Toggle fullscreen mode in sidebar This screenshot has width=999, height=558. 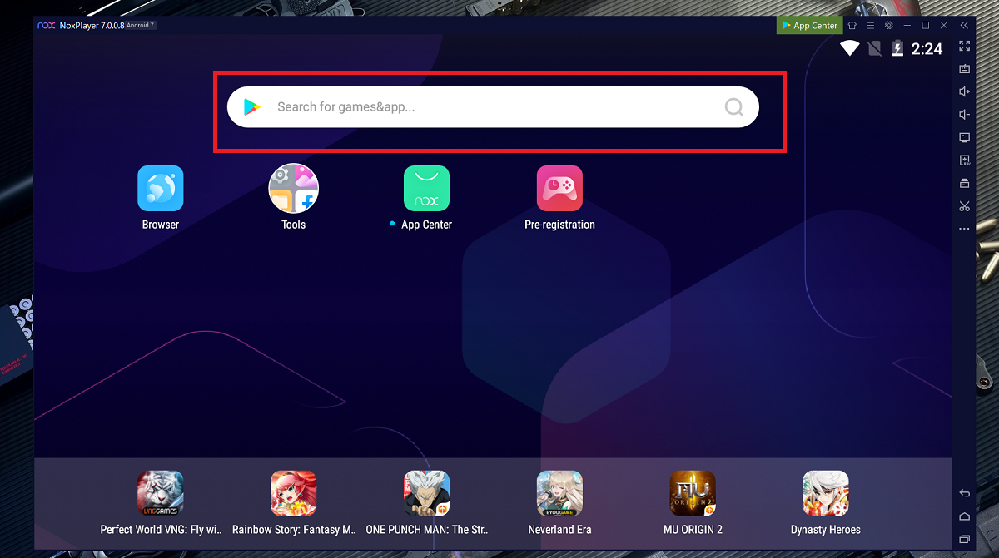pos(964,46)
